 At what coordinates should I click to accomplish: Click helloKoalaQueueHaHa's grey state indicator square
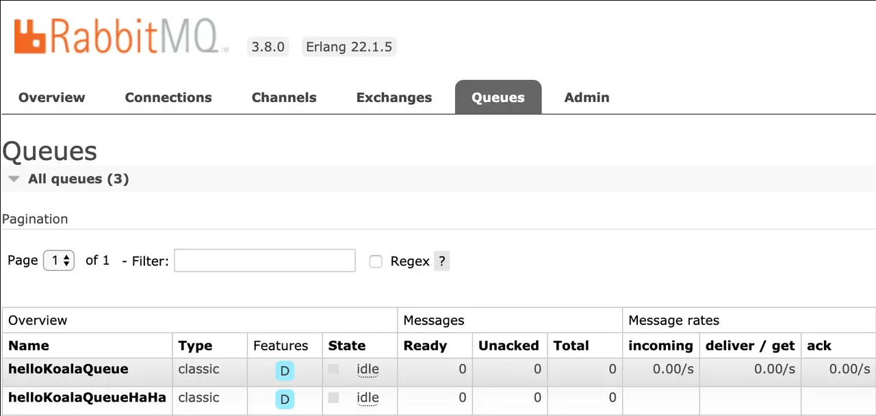point(334,398)
